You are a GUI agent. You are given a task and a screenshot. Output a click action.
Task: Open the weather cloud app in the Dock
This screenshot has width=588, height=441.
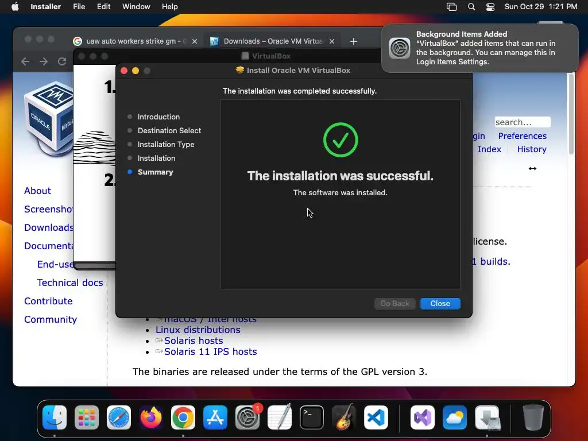pos(455,417)
